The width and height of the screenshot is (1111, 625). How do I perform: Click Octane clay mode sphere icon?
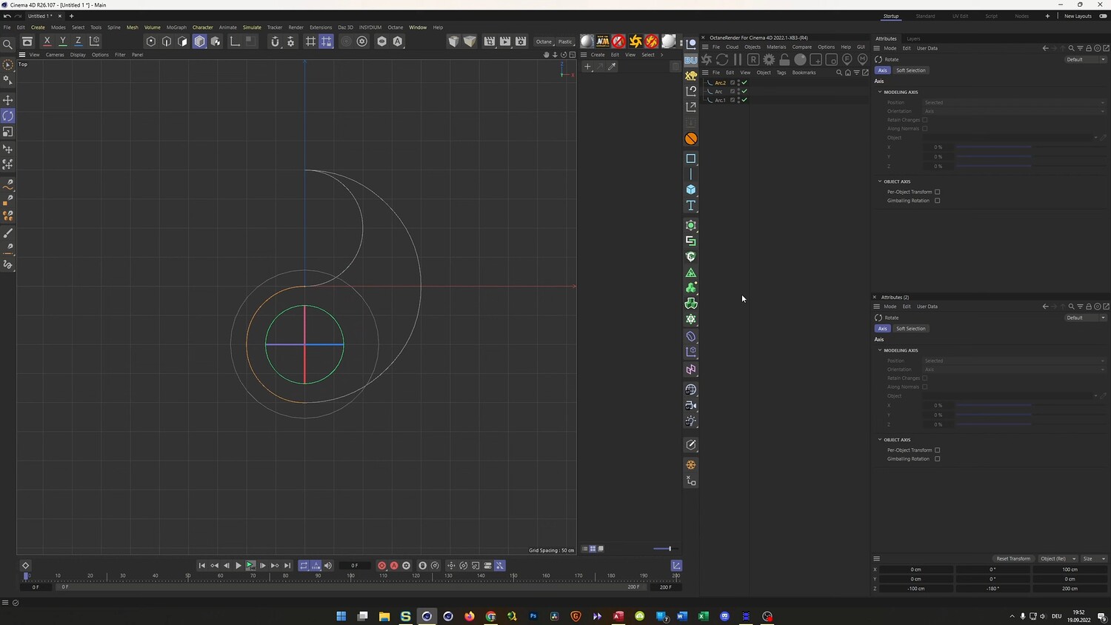pos(800,59)
